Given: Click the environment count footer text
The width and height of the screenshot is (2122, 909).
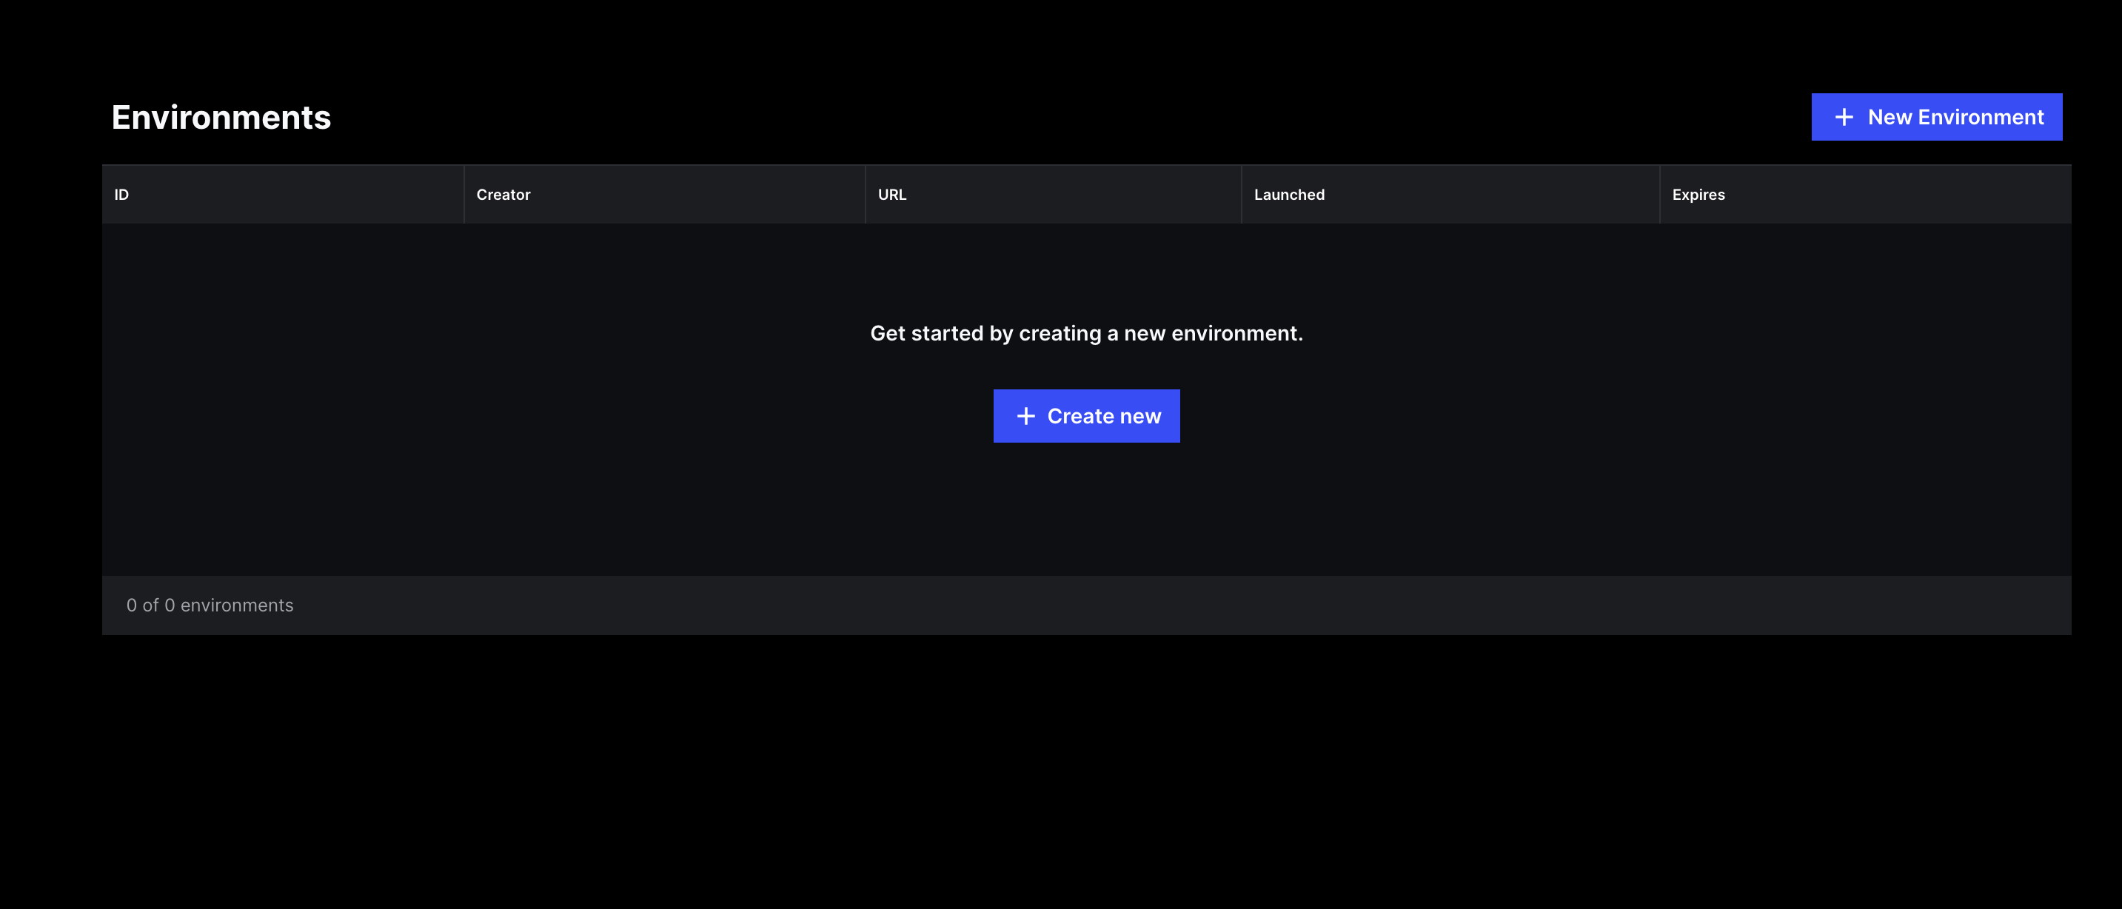Looking at the screenshot, I should pyautogui.click(x=210, y=606).
